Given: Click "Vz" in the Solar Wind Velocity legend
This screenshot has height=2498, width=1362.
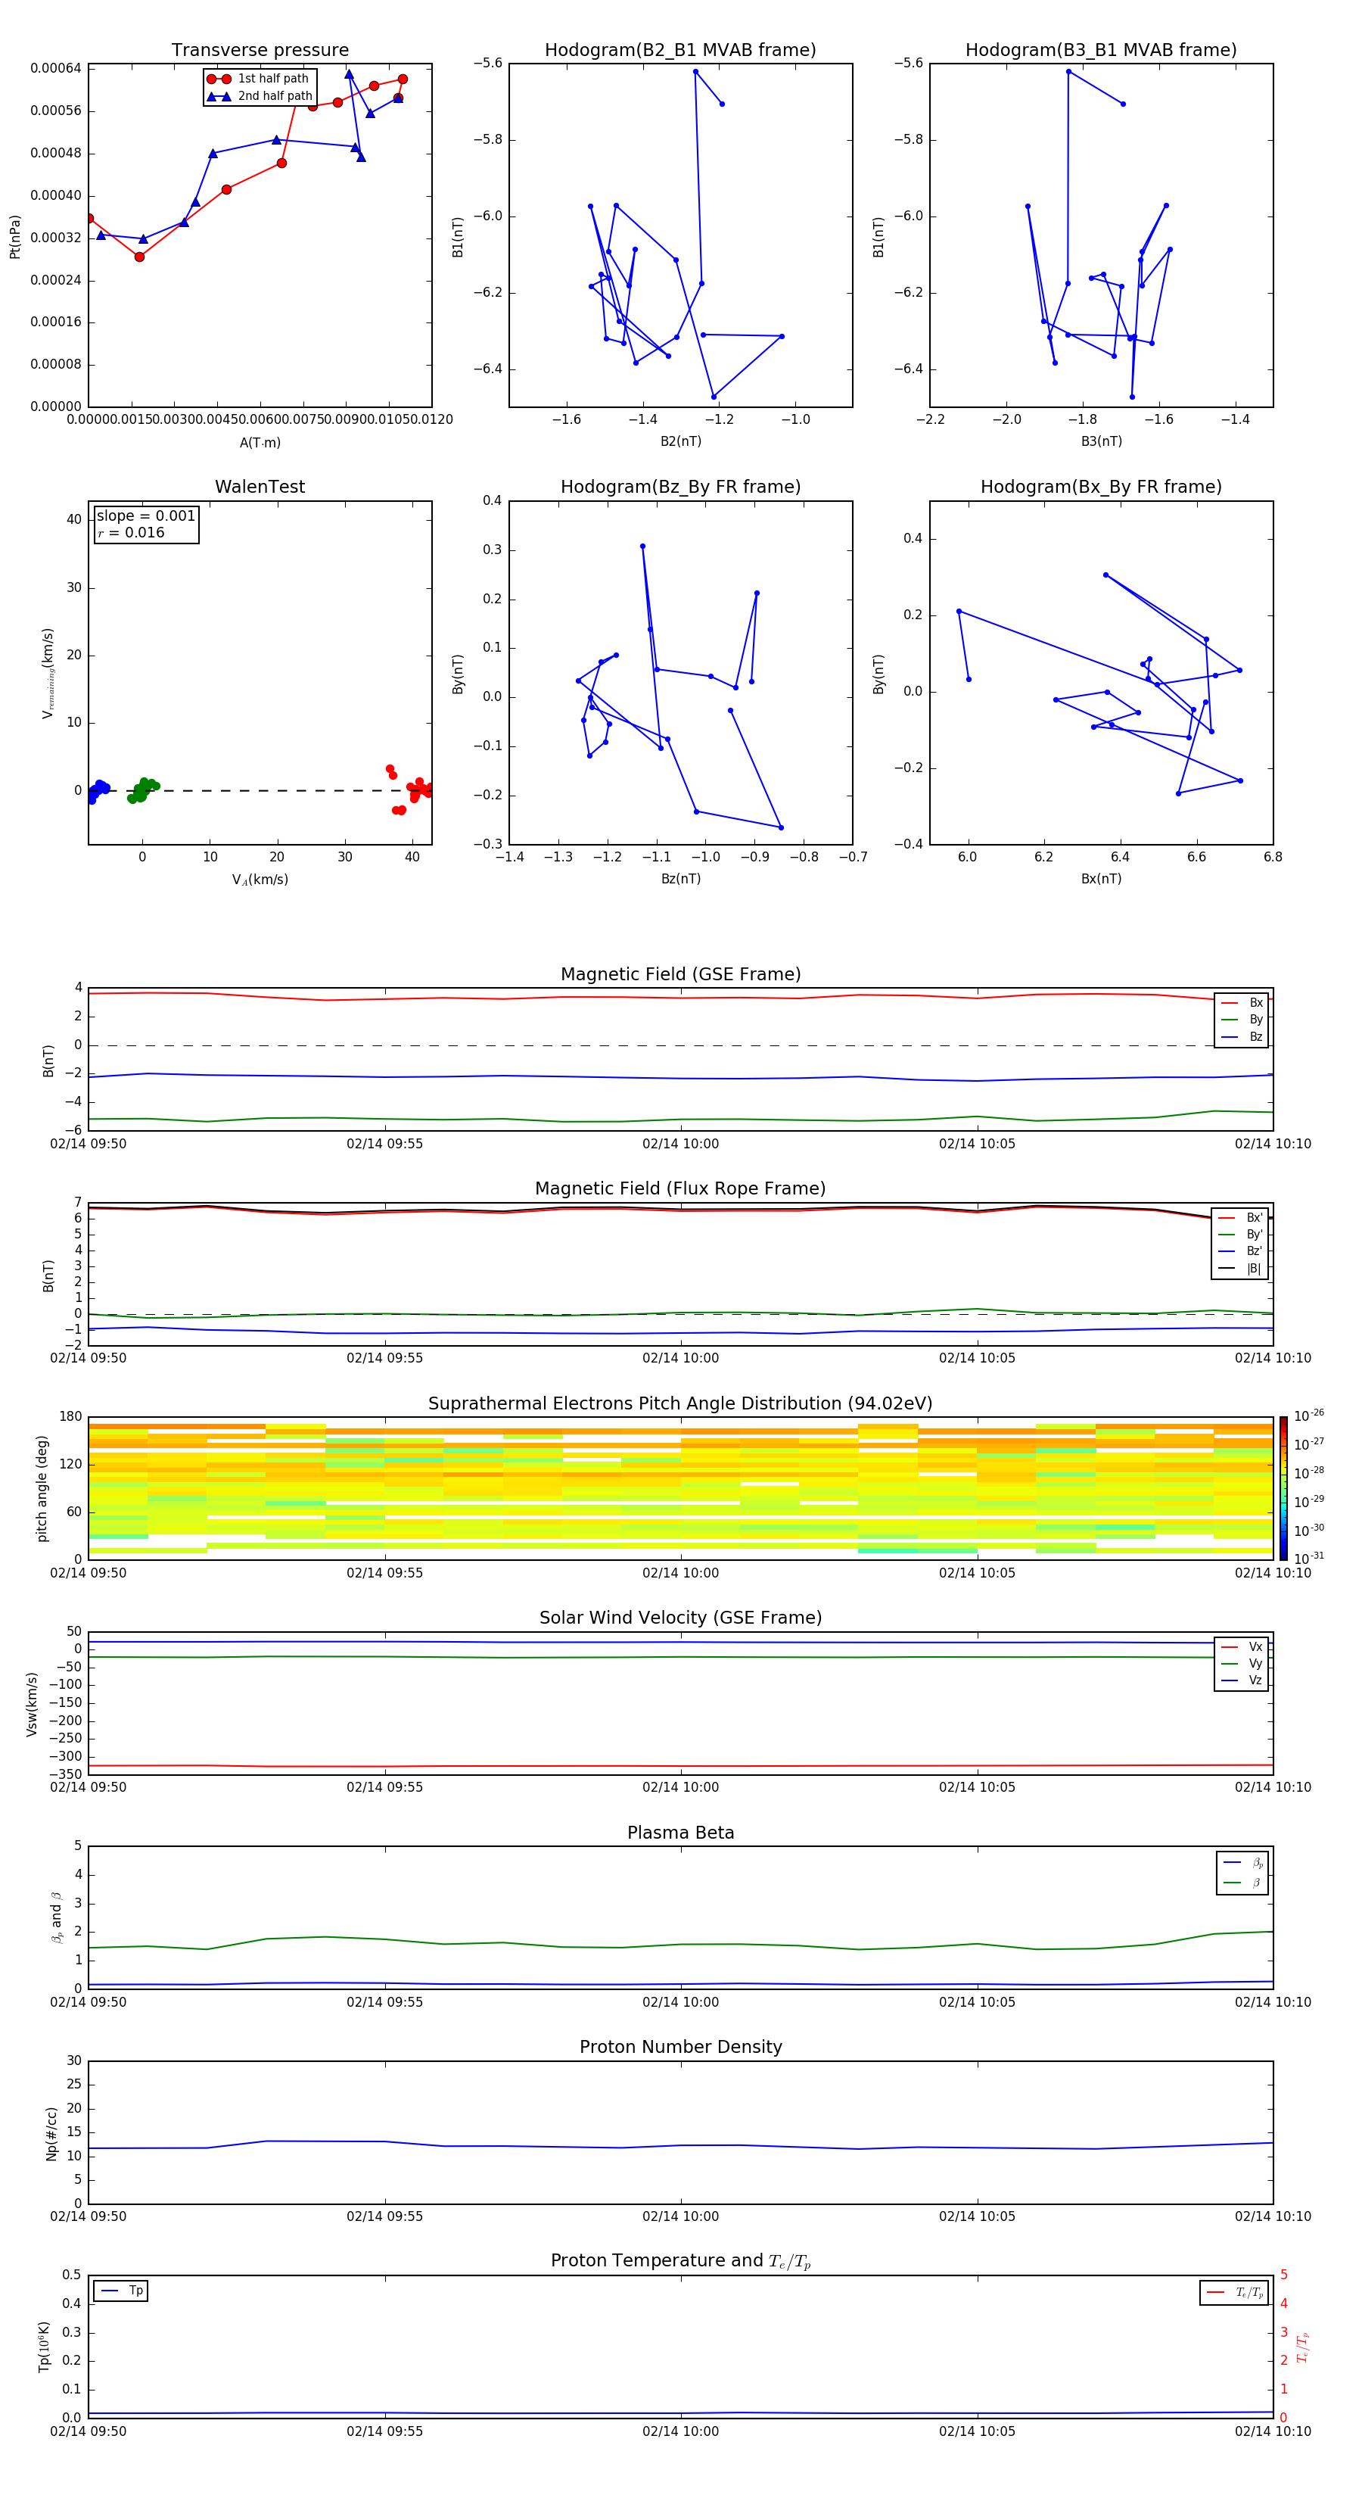Looking at the screenshot, I should click(1255, 1680).
